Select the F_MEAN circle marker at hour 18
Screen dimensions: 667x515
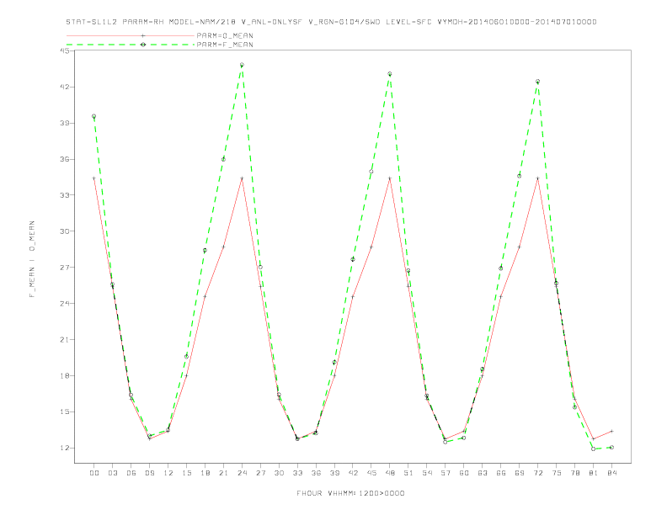pos(205,250)
